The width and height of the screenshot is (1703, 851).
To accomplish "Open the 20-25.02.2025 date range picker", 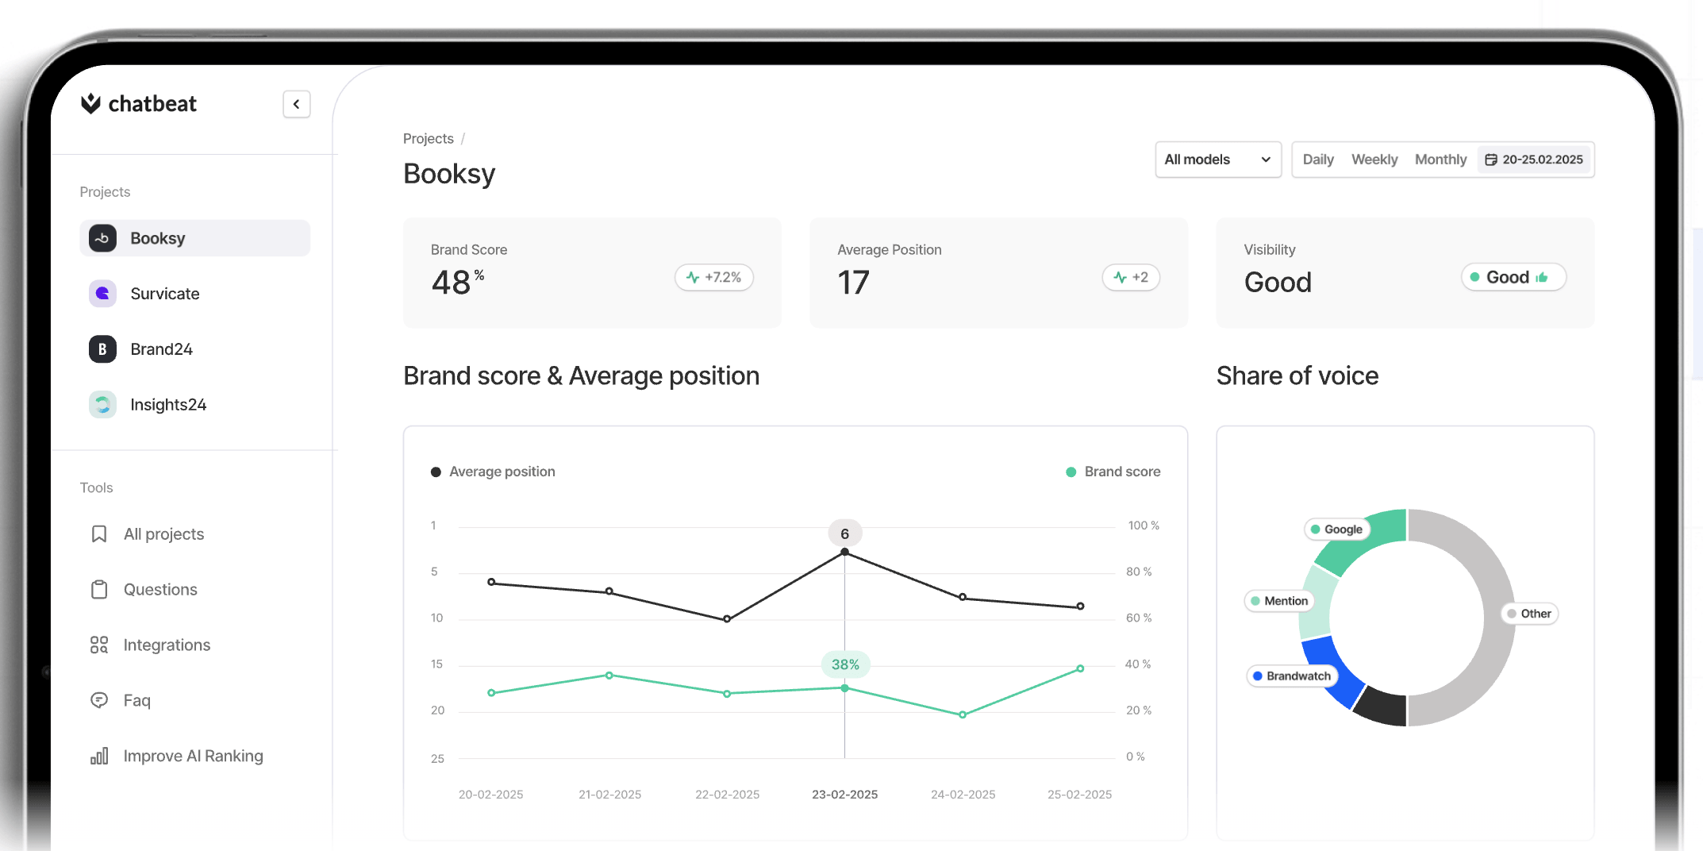I will 1535,160.
